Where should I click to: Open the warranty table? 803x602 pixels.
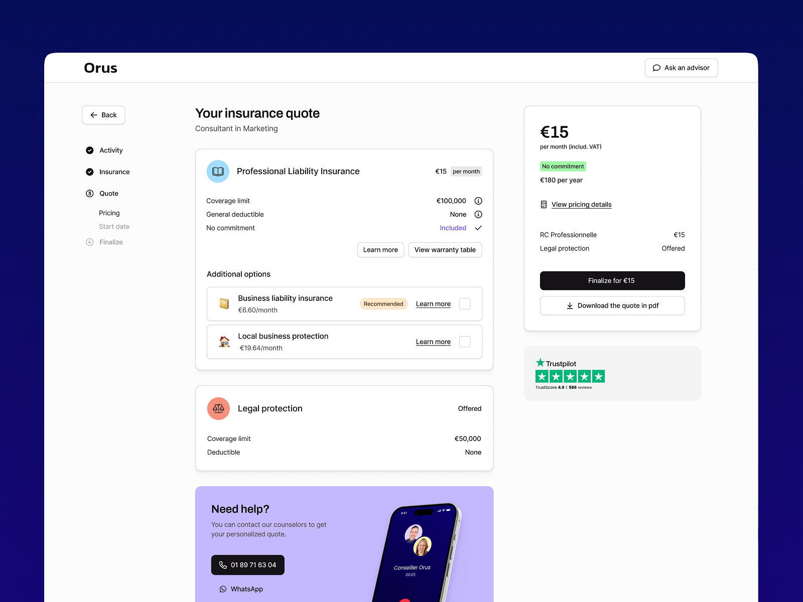(x=445, y=250)
